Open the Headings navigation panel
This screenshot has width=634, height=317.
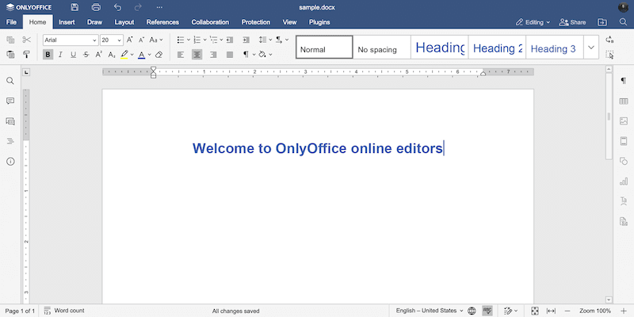10,141
